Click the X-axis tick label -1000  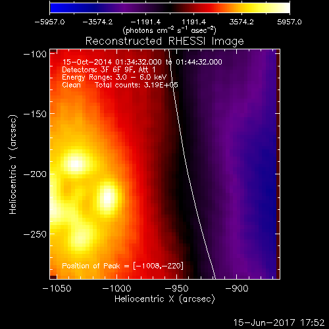click(x=117, y=288)
